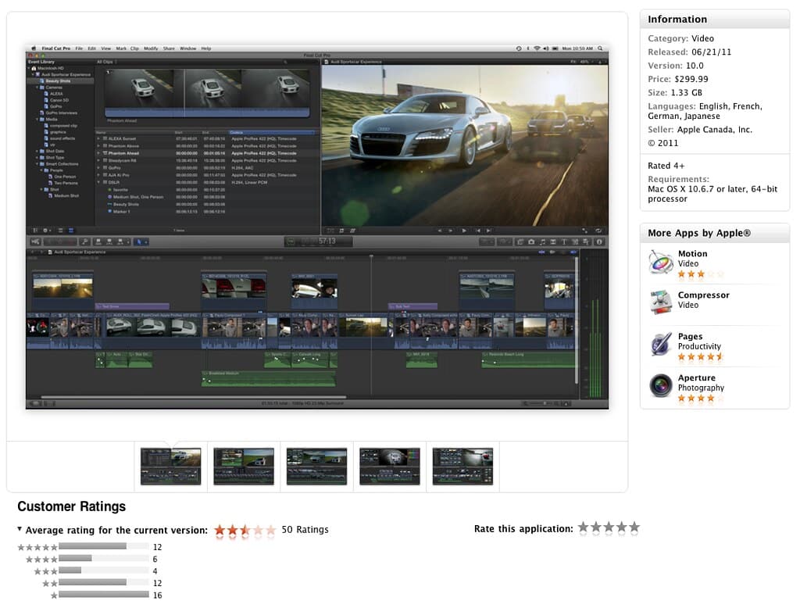This screenshot has height=608, width=800.
Task: Toggle skimming in the timeline
Action: (x=542, y=252)
